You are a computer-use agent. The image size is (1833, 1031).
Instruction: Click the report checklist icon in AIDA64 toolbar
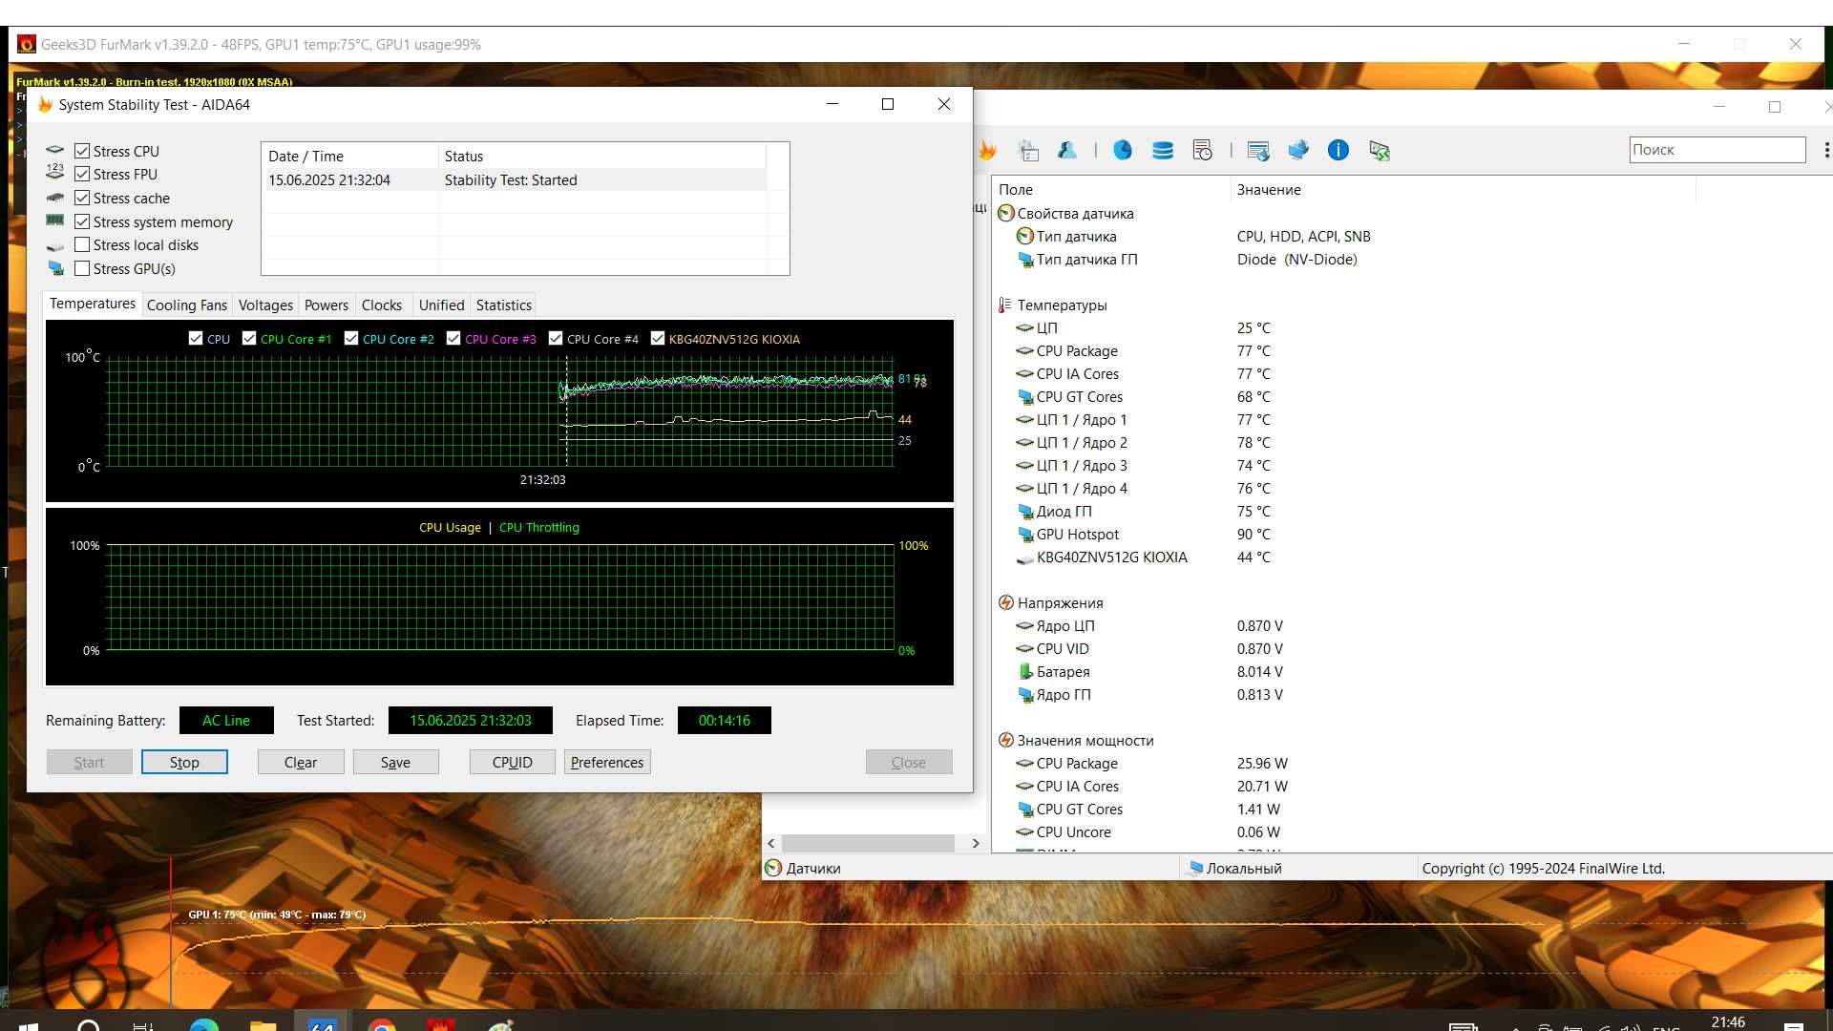click(x=1028, y=150)
